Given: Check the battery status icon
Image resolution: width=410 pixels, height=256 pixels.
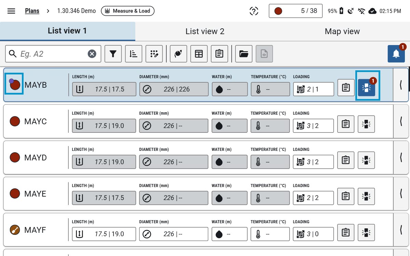Looking at the screenshot, I should click(341, 11).
